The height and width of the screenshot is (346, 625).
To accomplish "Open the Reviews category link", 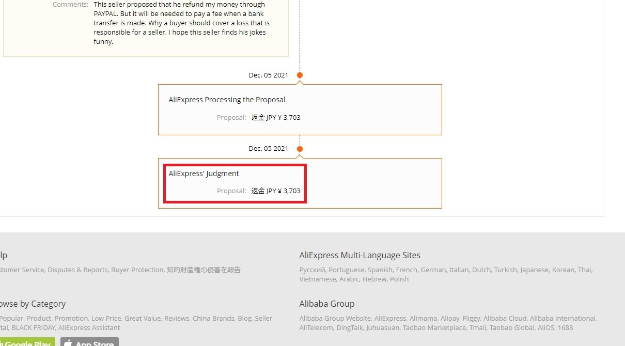I will pos(177,318).
